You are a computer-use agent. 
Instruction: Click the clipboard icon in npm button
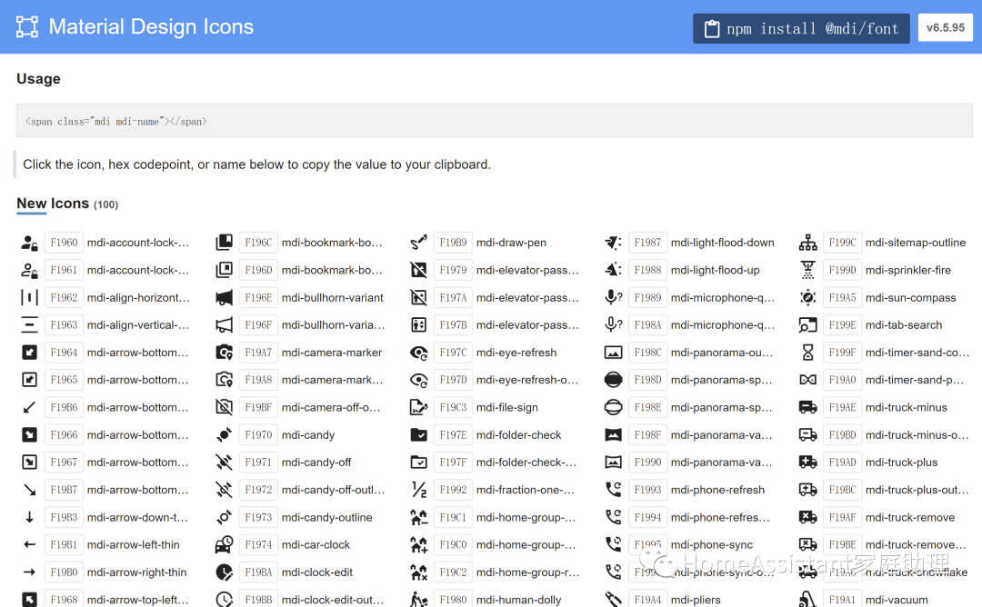click(x=711, y=29)
